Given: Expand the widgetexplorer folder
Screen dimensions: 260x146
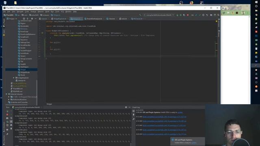Looking at the screenshot, I should point(14,78).
